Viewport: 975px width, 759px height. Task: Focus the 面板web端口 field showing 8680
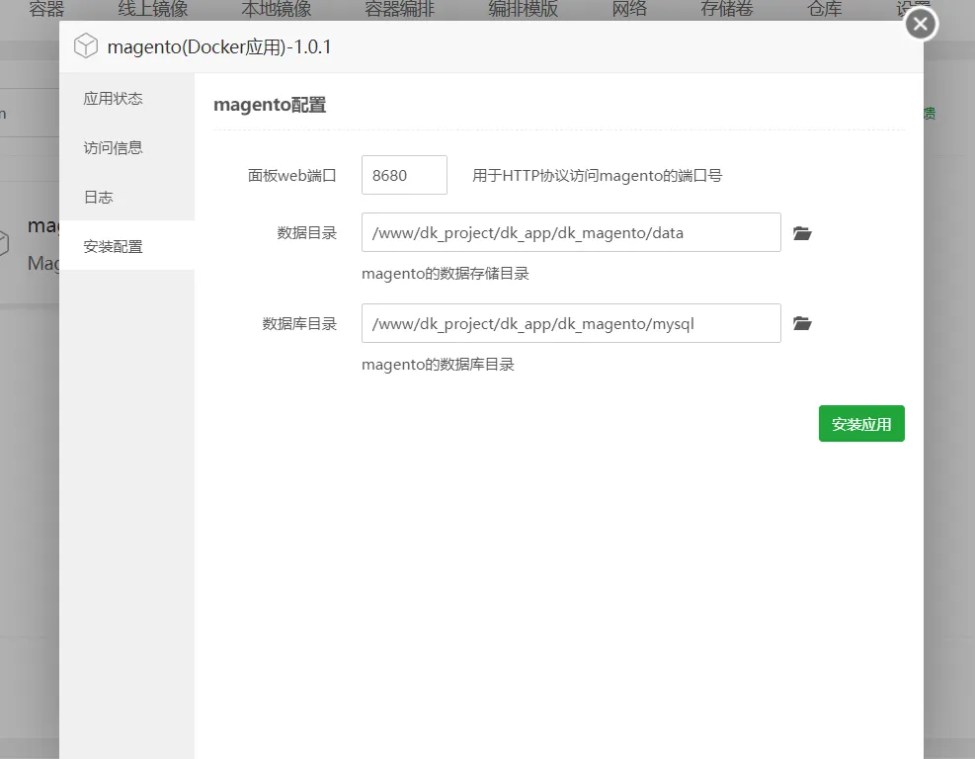404,175
